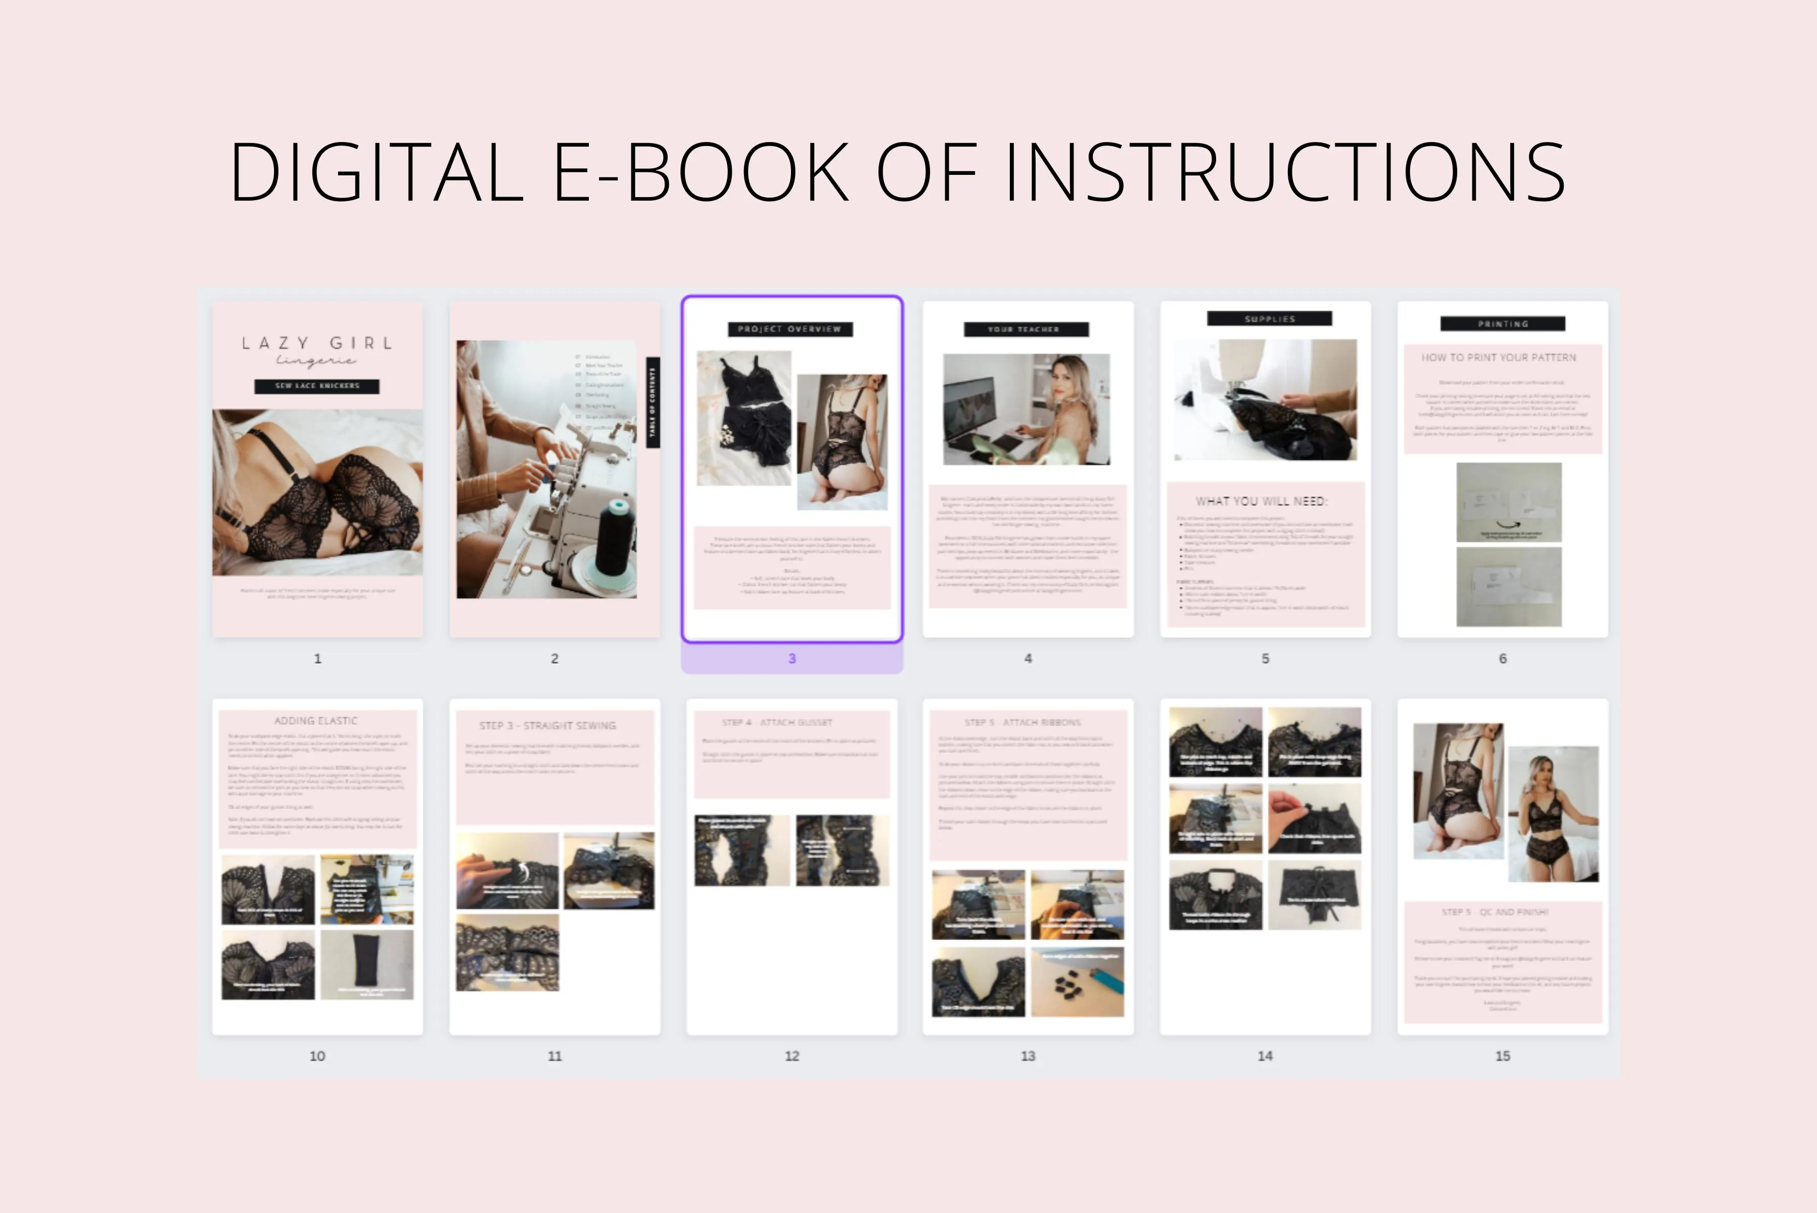Image resolution: width=1817 pixels, height=1213 pixels.
Task: Click 'TABLE OF CONTENTS' vertical label on page 2
Action: pos(653,402)
